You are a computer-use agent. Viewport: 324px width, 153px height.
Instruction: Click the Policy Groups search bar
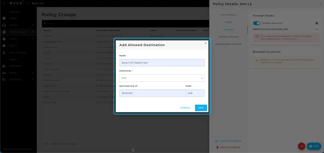pos(125,24)
